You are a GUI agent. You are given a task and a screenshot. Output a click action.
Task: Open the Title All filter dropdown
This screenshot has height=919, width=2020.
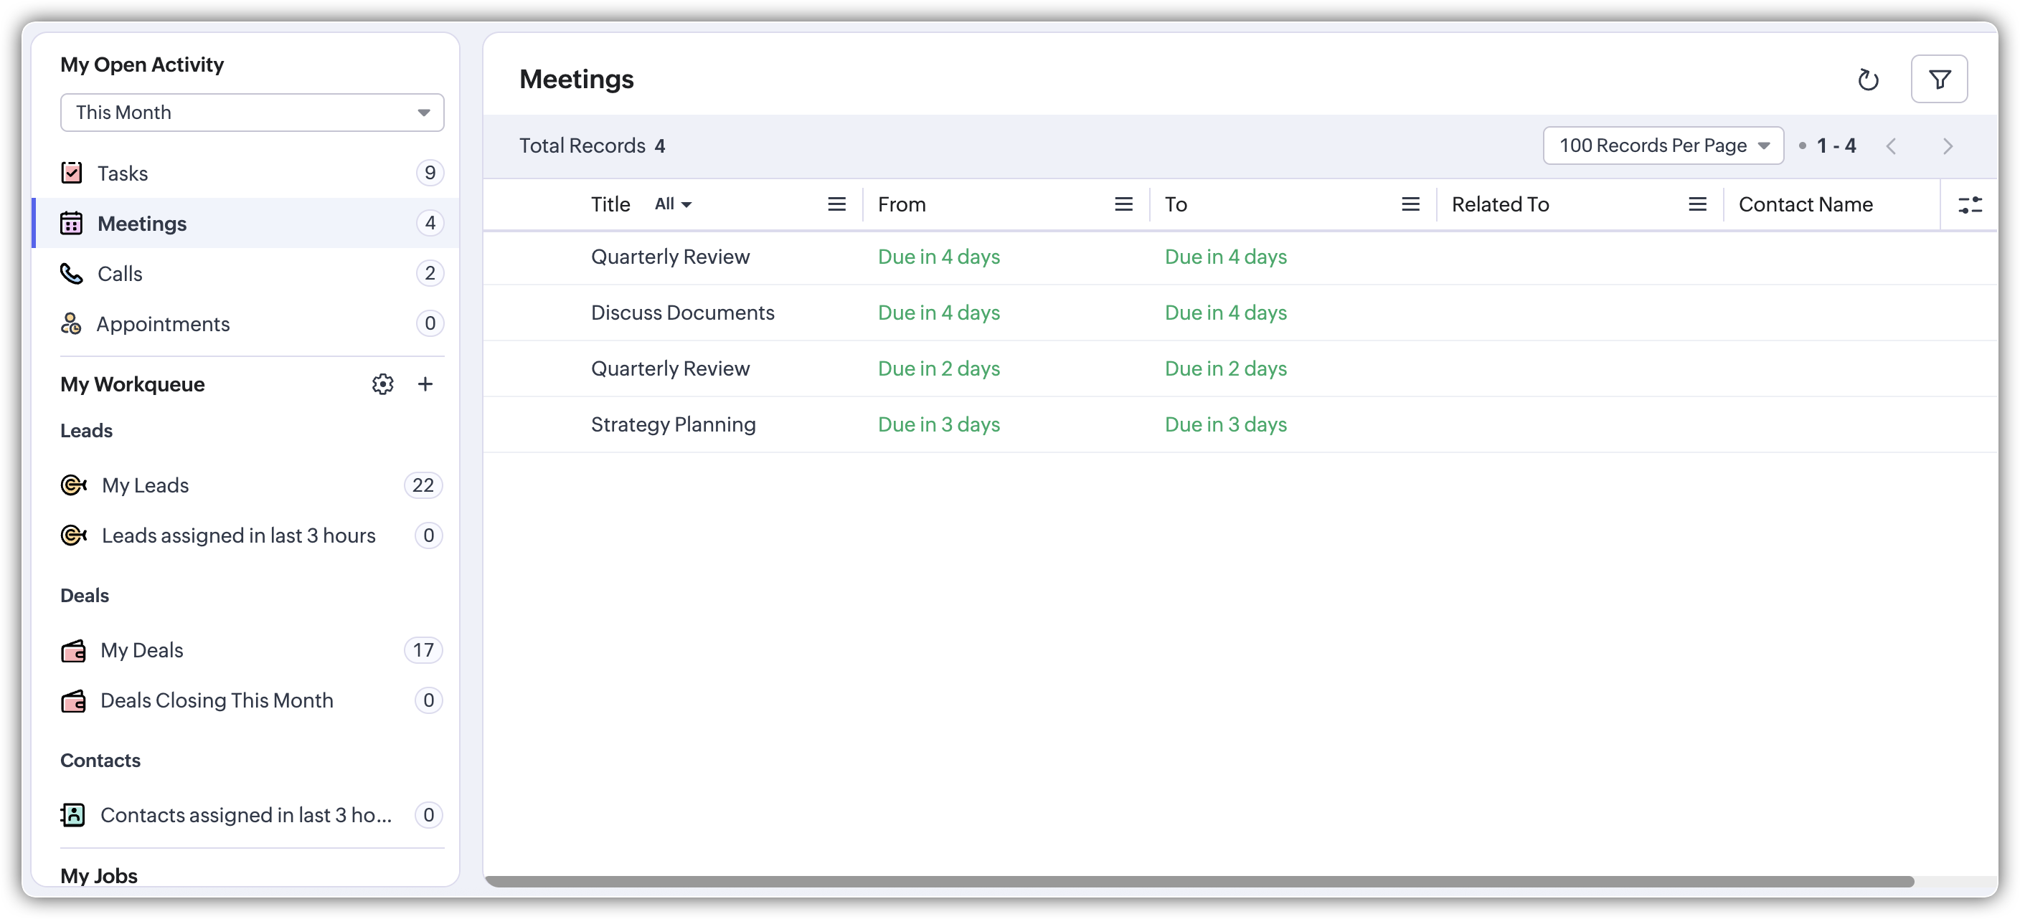tap(673, 204)
